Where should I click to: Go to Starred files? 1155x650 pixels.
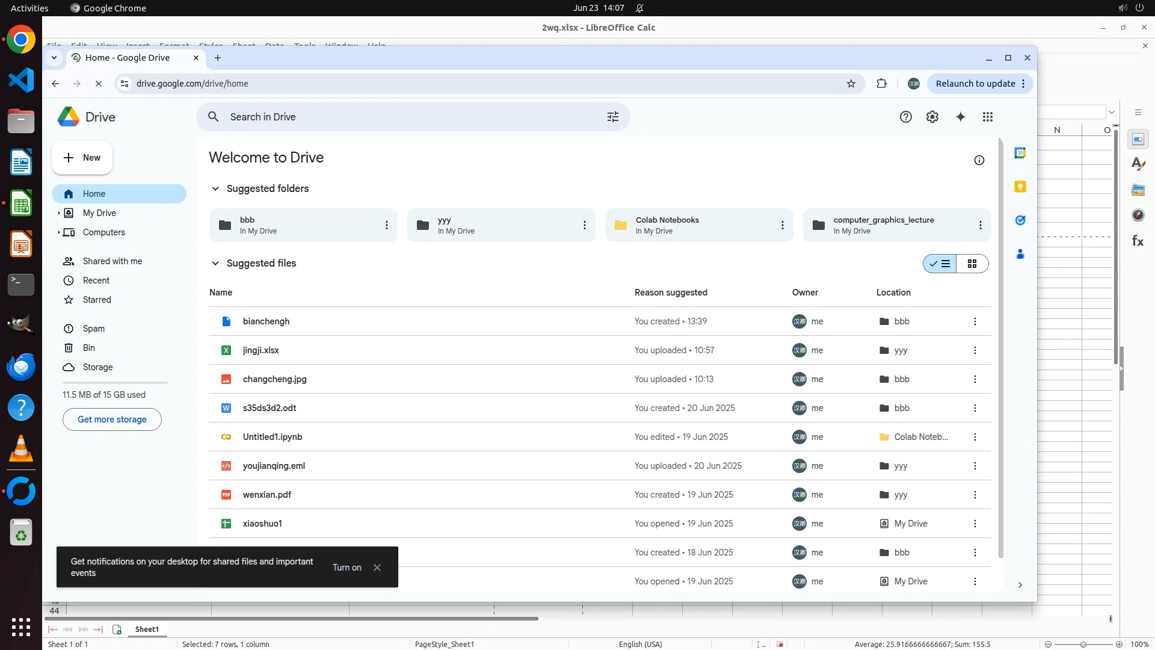coord(96,300)
